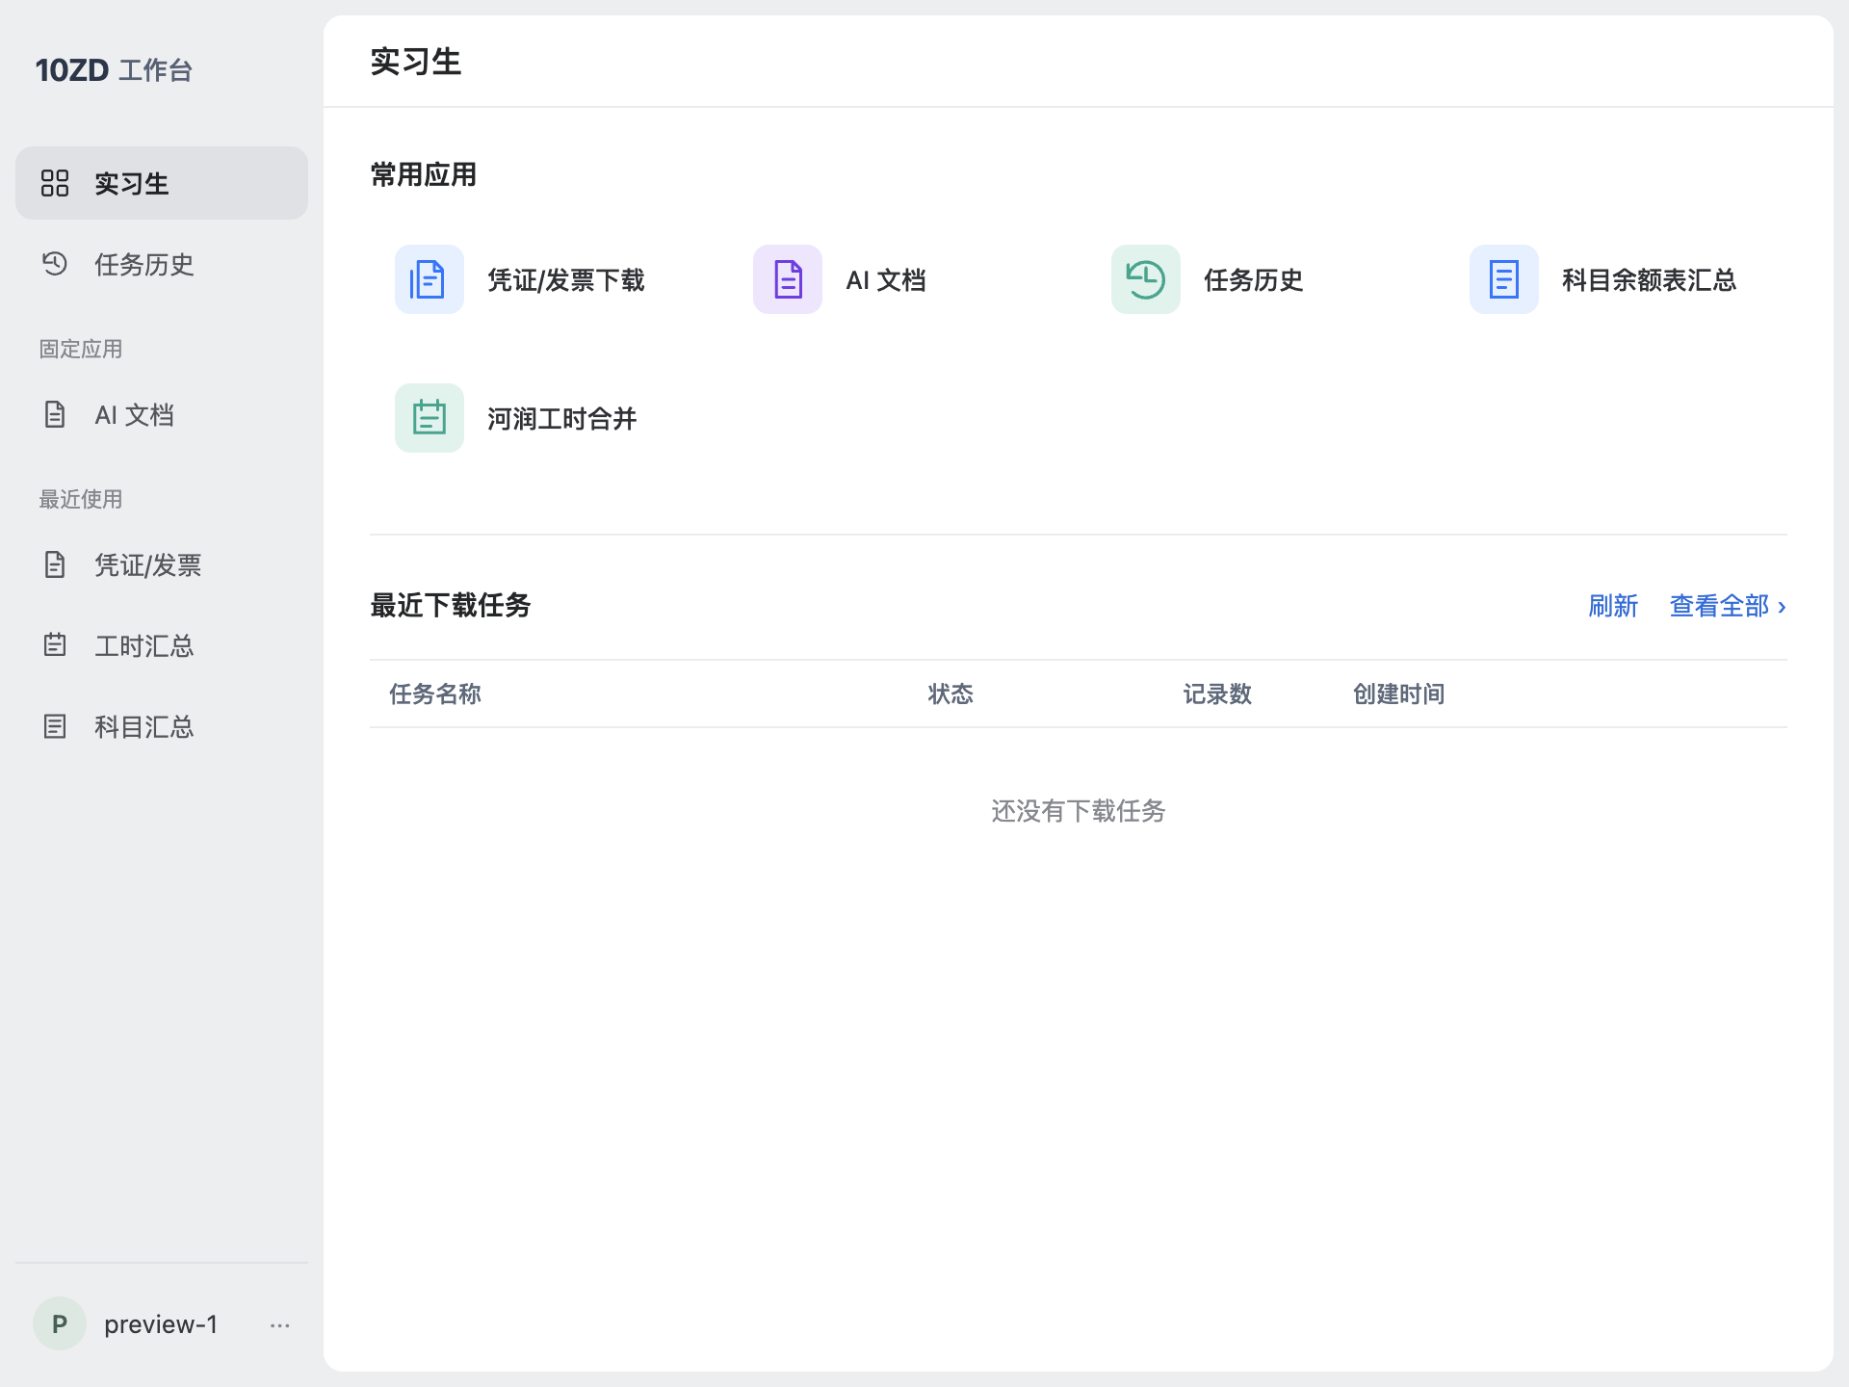Image resolution: width=1849 pixels, height=1387 pixels.
Task: Click 查看全部 link
Action: coord(1728,606)
